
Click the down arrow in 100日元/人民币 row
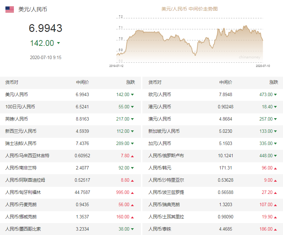point(132,107)
